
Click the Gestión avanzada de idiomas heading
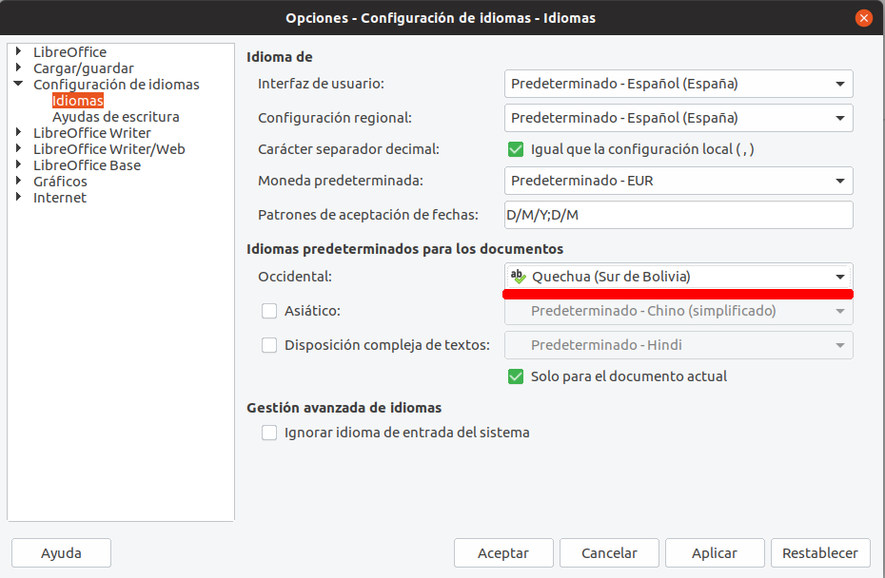click(344, 408)
